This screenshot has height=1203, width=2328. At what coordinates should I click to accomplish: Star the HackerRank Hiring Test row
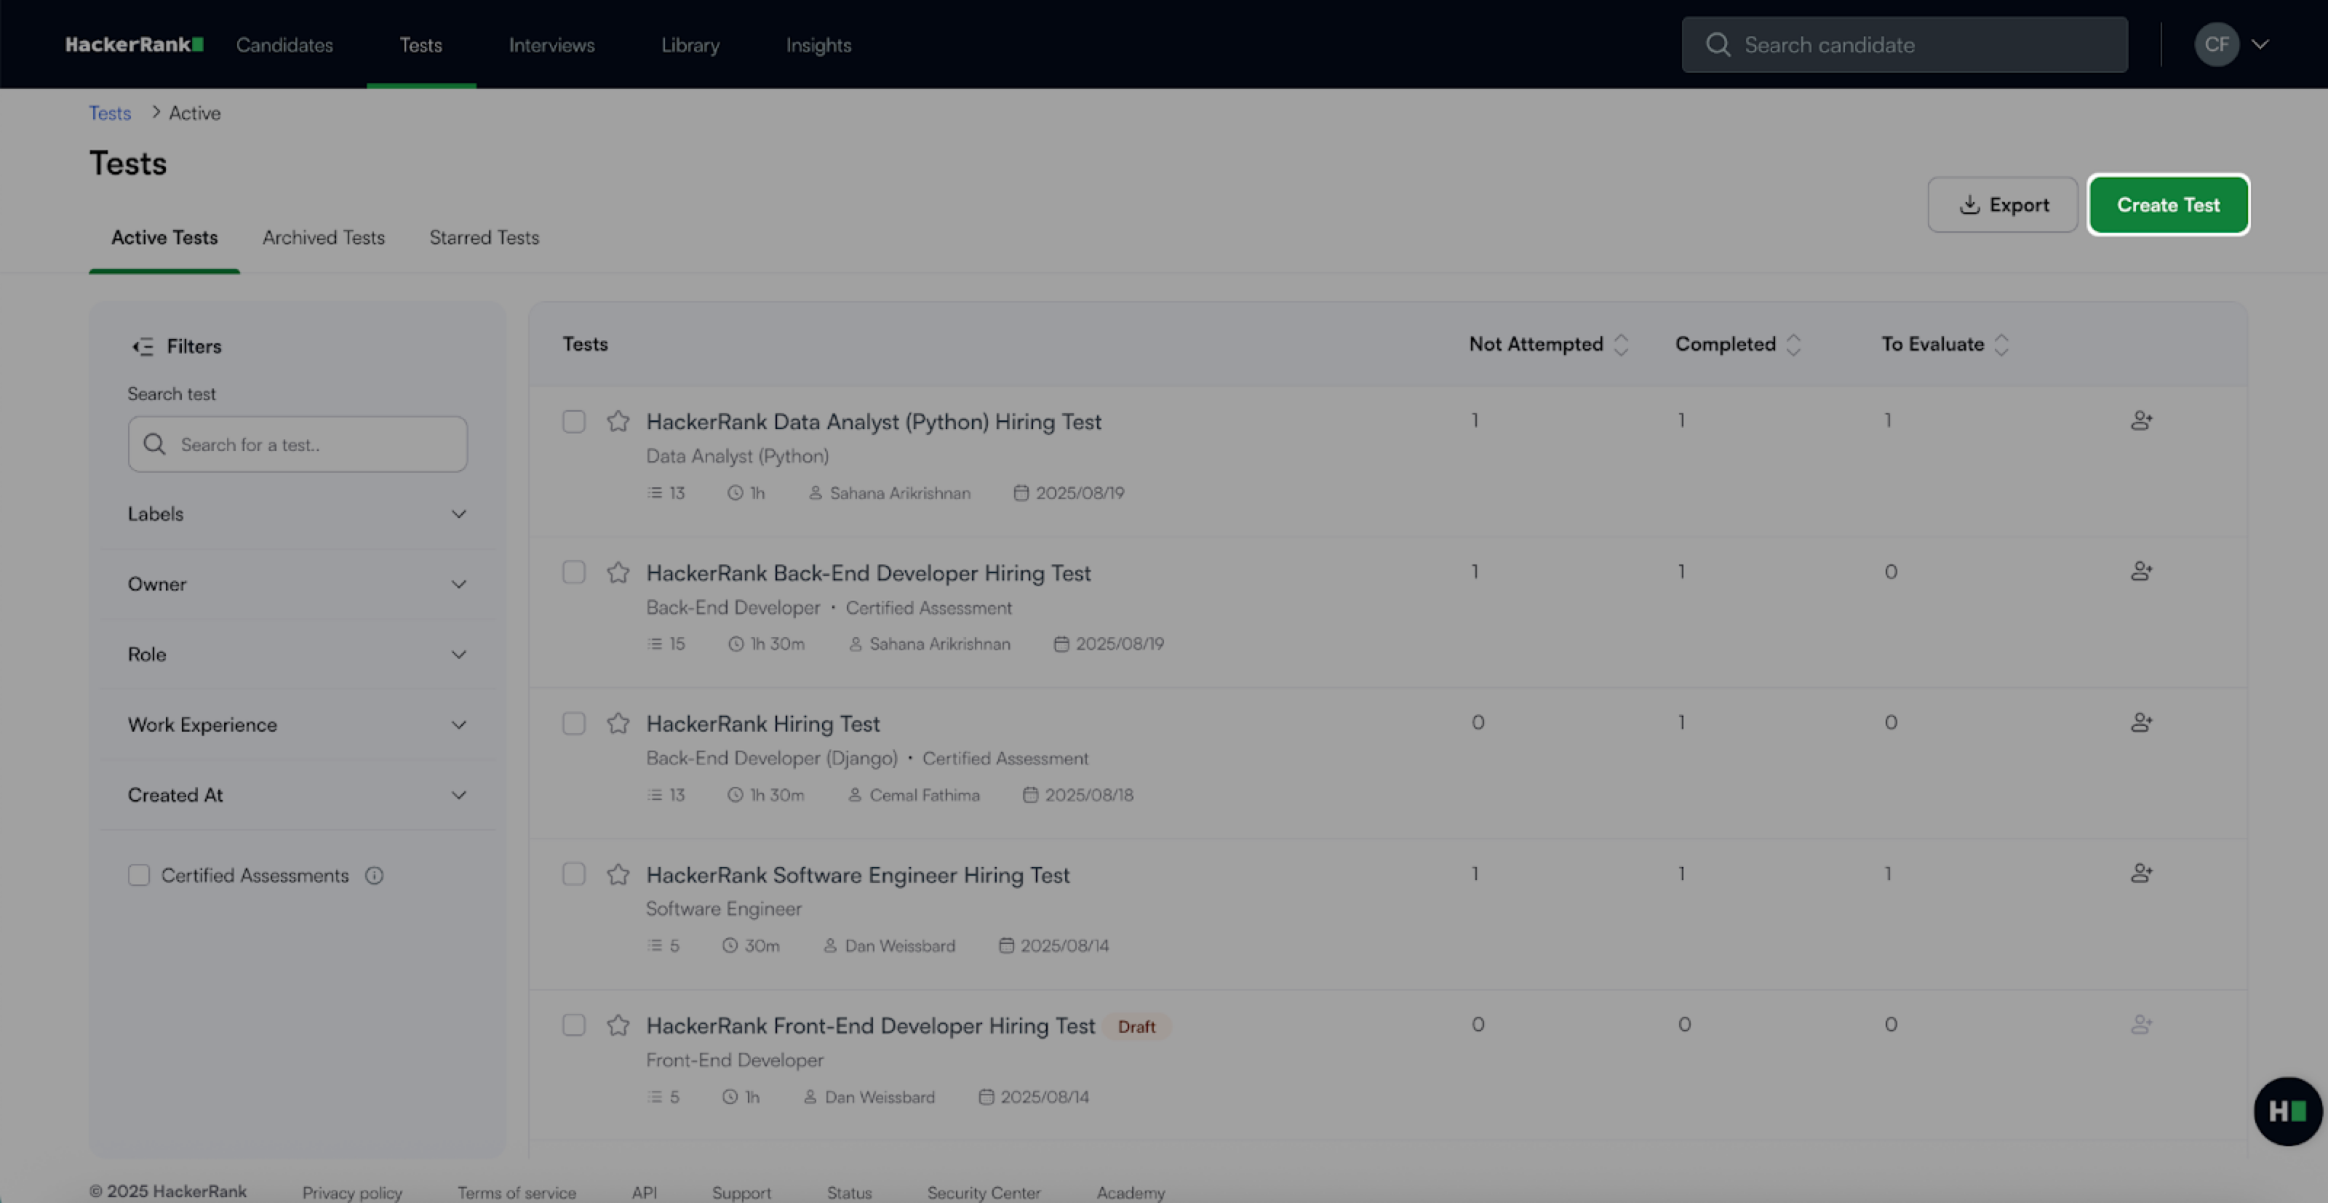[618, 723]
